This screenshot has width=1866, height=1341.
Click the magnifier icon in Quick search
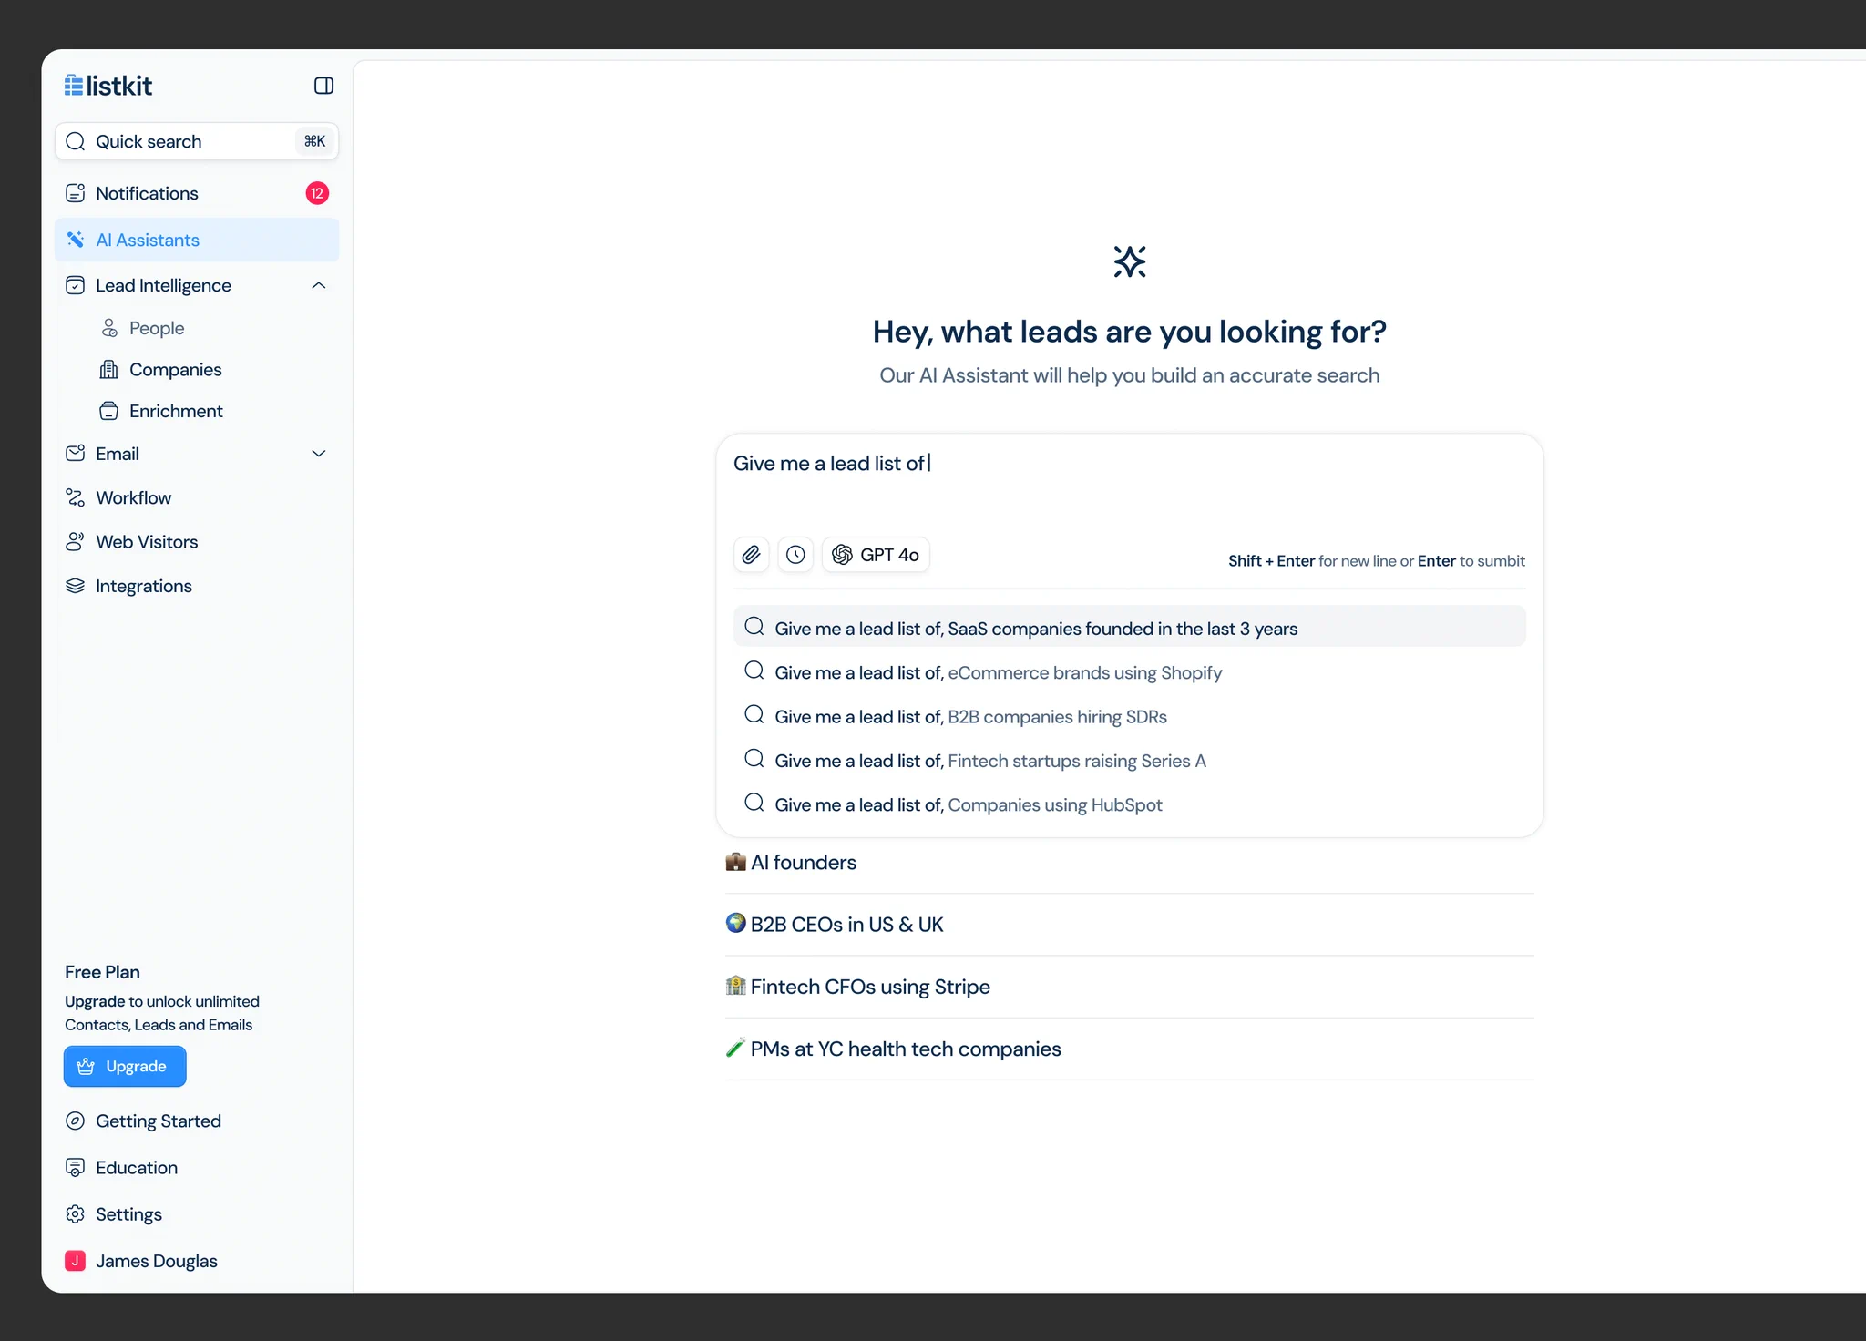pyautogui.click(x=76, y=141)
